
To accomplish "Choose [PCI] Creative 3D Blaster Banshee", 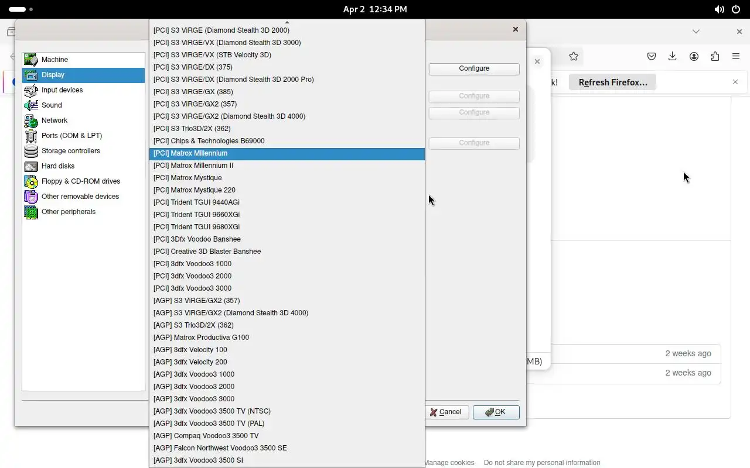I will (287, 252).
